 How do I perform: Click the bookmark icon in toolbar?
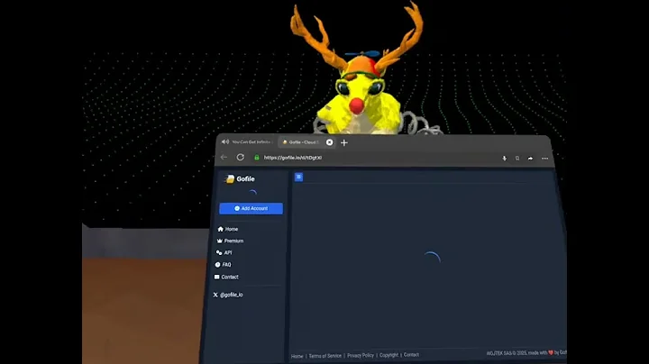[517, 159]
